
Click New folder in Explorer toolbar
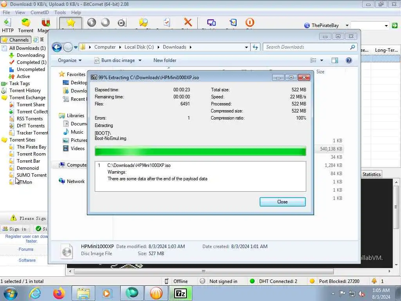[x=165, y=60]
